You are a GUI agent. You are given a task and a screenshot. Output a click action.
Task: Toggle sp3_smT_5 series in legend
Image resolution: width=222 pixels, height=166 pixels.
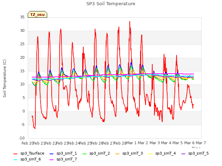click(x=195, y=154)
